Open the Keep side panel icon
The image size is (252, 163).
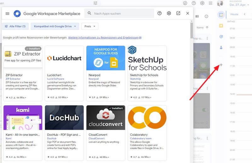(221, 26)
